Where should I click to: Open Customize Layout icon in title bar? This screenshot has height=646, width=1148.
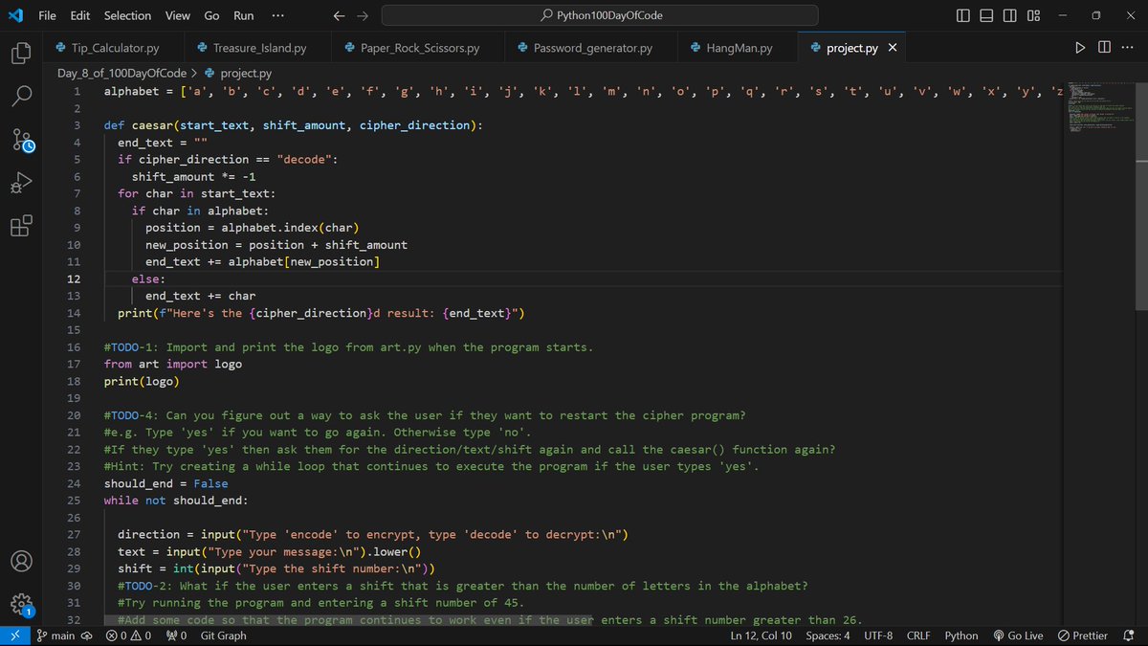tap(1033, 15)
